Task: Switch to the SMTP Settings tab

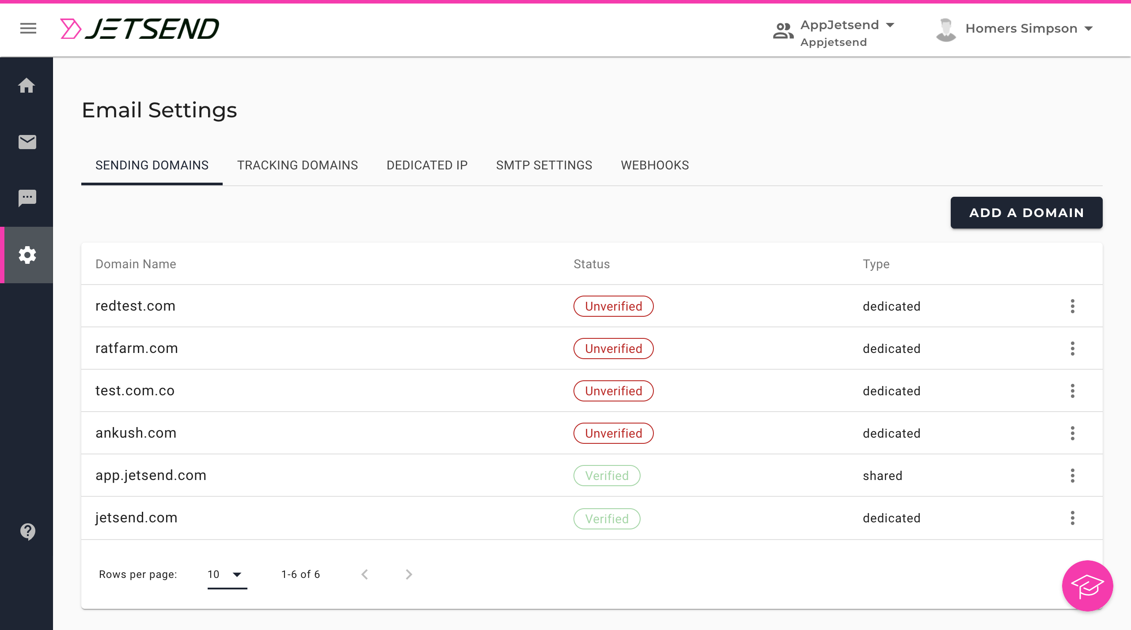Action: [544, 165]
